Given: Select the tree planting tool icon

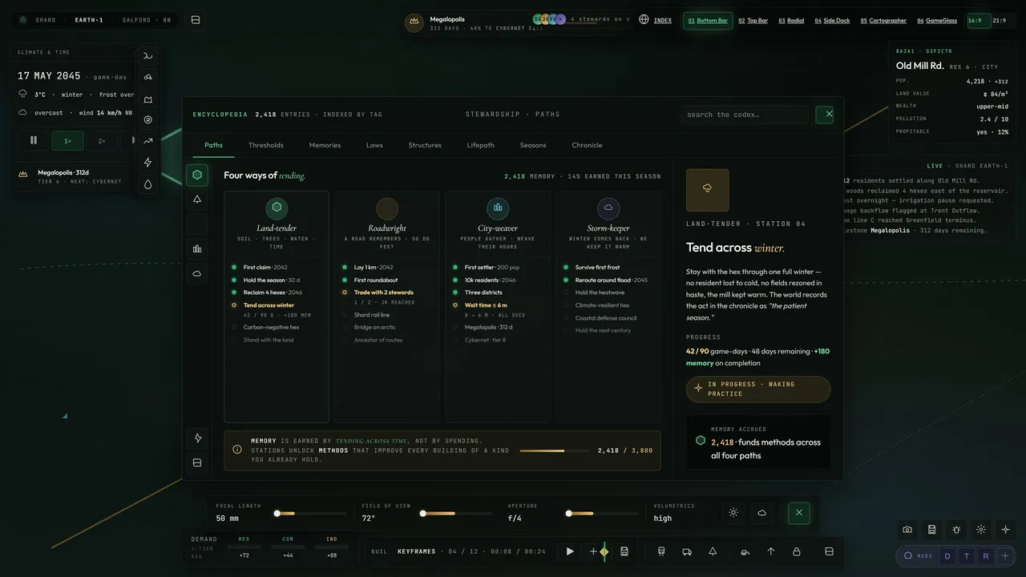Looking at the screenshot, I should 713,551.
